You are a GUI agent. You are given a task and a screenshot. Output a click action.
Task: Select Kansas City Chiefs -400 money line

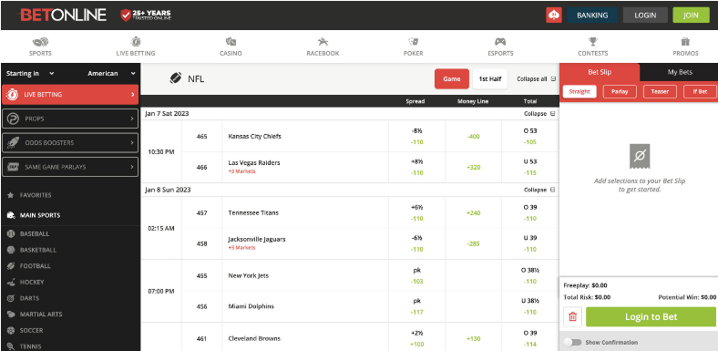pyautogui.click(x=474, y=137)
